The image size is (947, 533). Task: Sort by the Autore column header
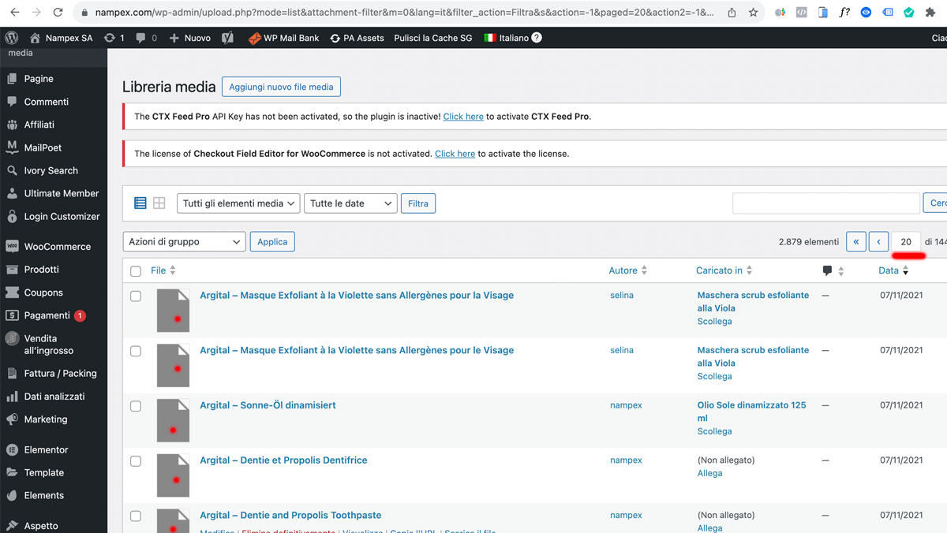coord(628,270)
